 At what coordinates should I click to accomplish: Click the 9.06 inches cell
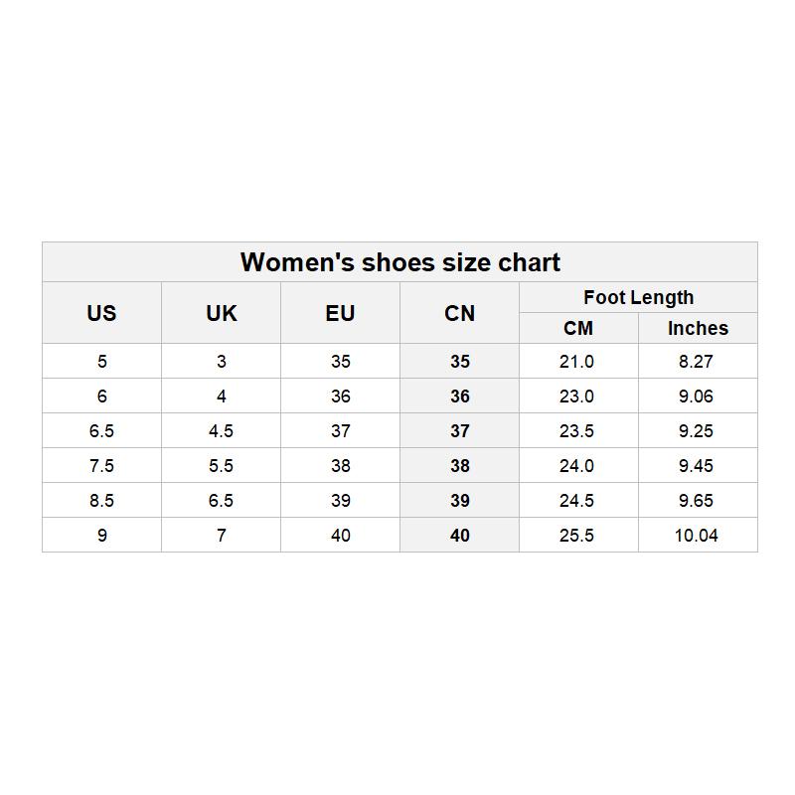(x=697, y=397)
